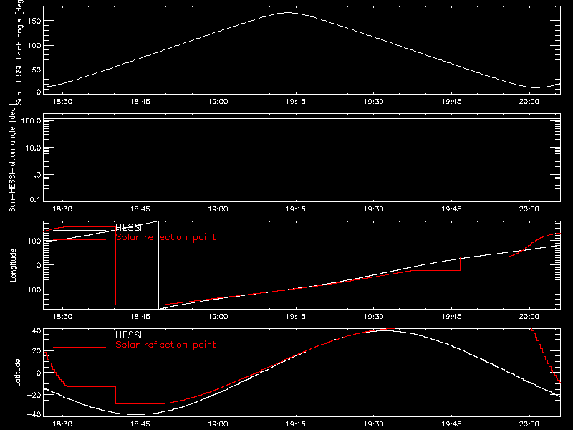Click 19:30 time label under Longitude plot

[x=373, y=316]
